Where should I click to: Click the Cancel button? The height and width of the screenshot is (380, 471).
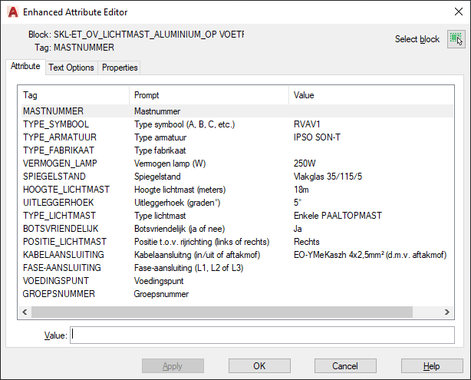click(344, 366)
